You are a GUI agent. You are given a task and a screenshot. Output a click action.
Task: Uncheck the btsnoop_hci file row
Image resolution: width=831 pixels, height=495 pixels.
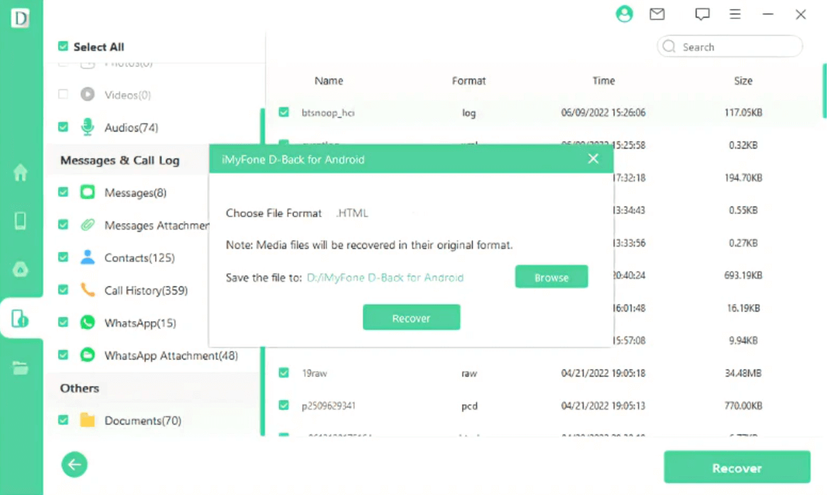(284, 111)
